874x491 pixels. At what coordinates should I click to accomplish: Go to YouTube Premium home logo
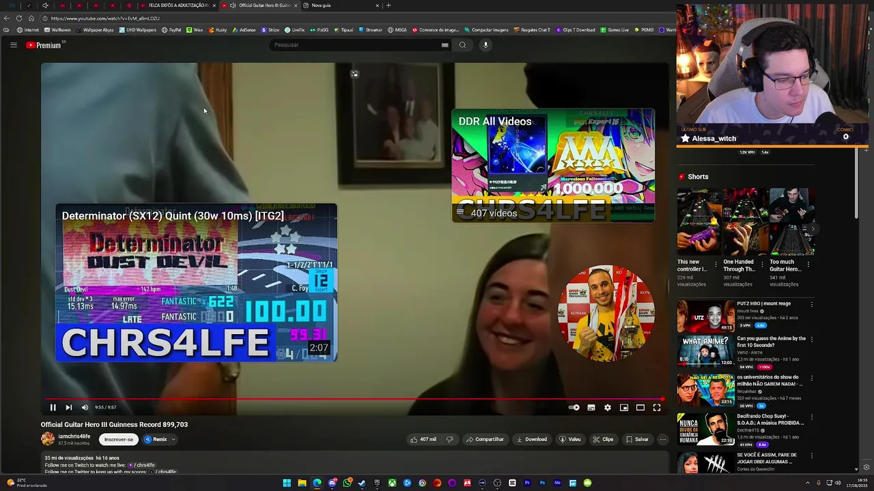click(44, 45)
